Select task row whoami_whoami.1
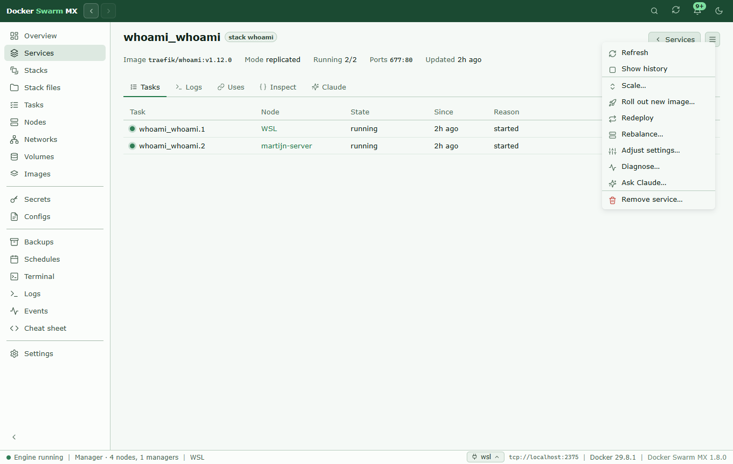Screen dimensions: 733x464 pos(363,129)
